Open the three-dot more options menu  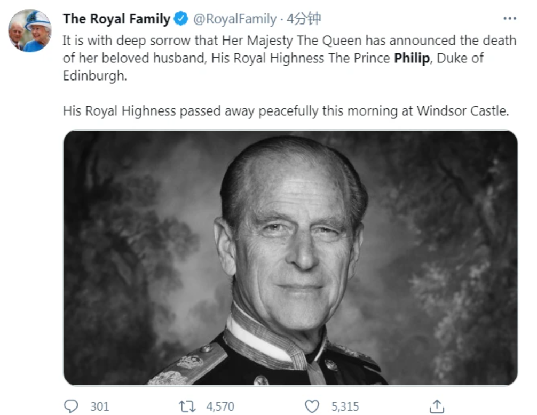tap(510, 19)
